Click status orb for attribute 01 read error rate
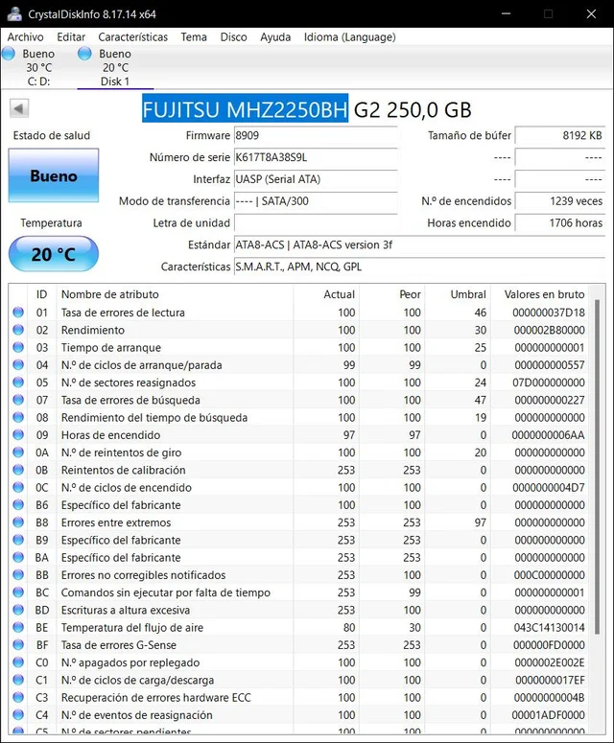614x743 pixels. [x=18, y=313]
